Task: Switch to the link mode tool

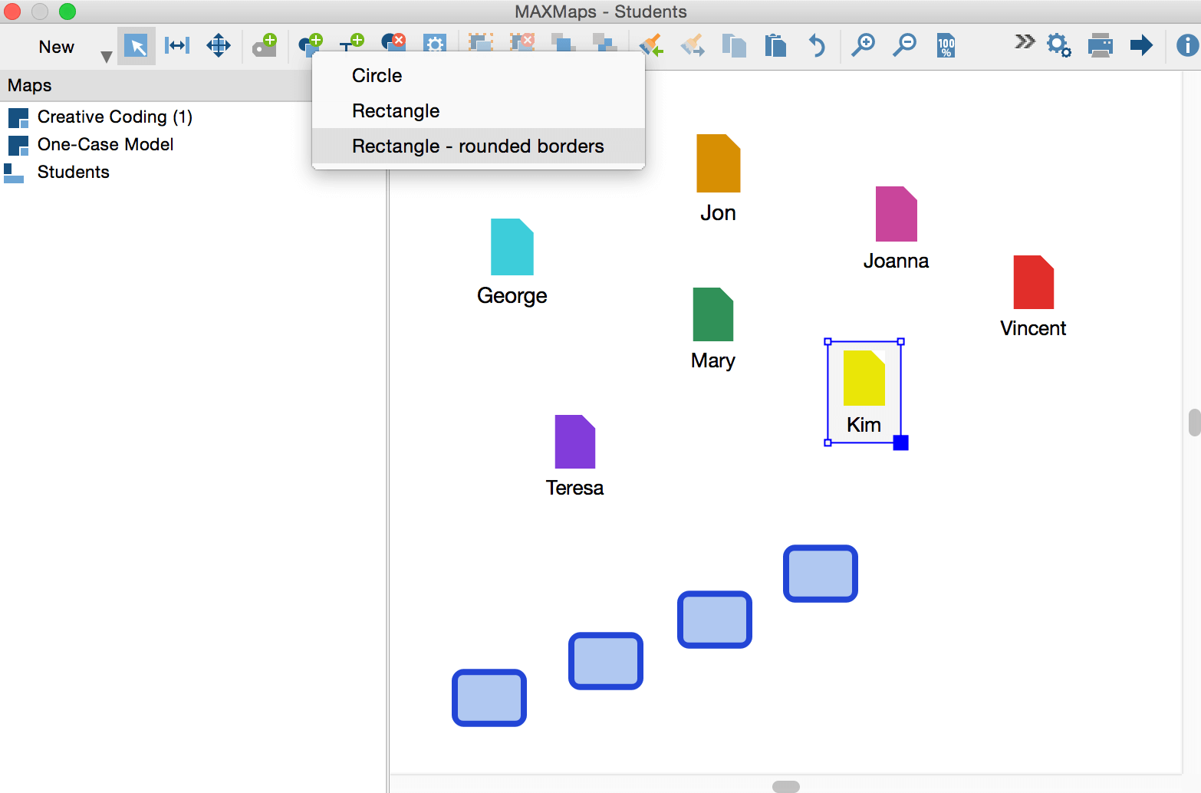Action: click(177, 46)
